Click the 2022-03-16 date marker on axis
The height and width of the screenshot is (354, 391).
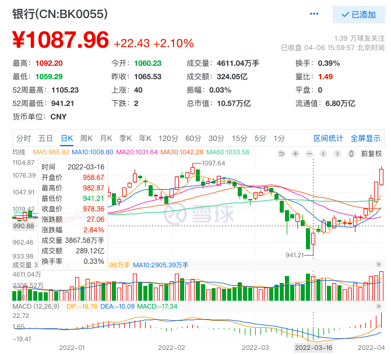tap(313, 347)
